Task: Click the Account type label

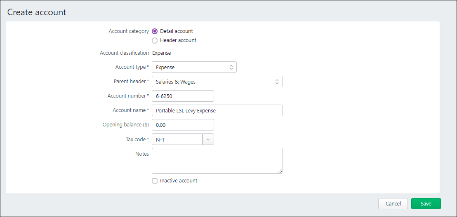Action: (x=130, y=67)
